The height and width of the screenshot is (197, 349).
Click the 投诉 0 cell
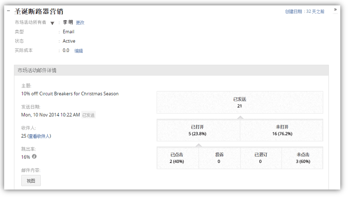point(219,158)
